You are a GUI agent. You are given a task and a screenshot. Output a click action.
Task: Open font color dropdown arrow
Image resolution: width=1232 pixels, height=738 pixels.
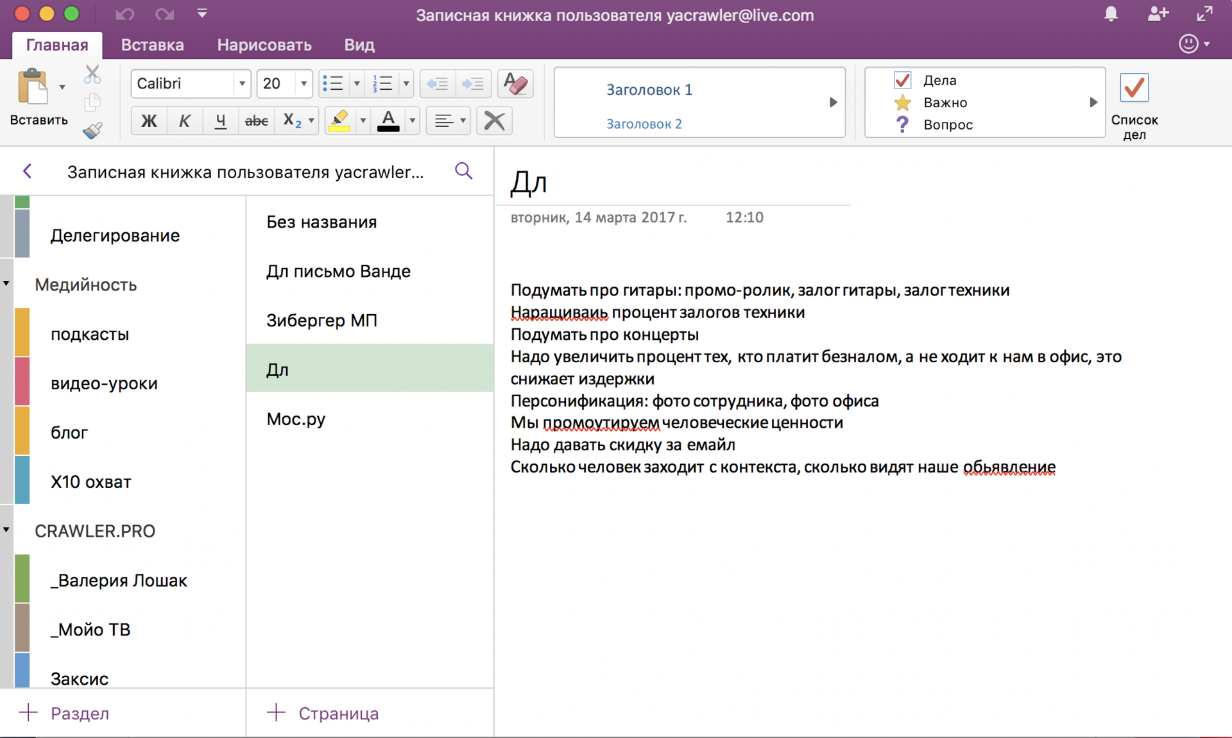point(412,121)
